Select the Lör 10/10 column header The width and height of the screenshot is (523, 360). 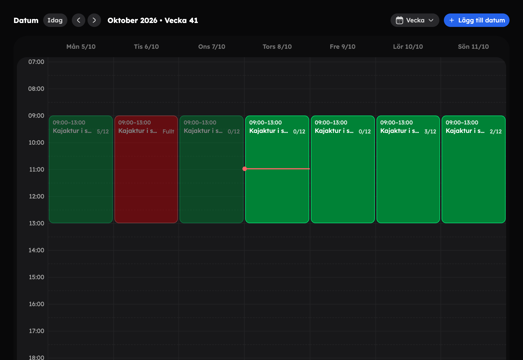(x=408, y=47)
